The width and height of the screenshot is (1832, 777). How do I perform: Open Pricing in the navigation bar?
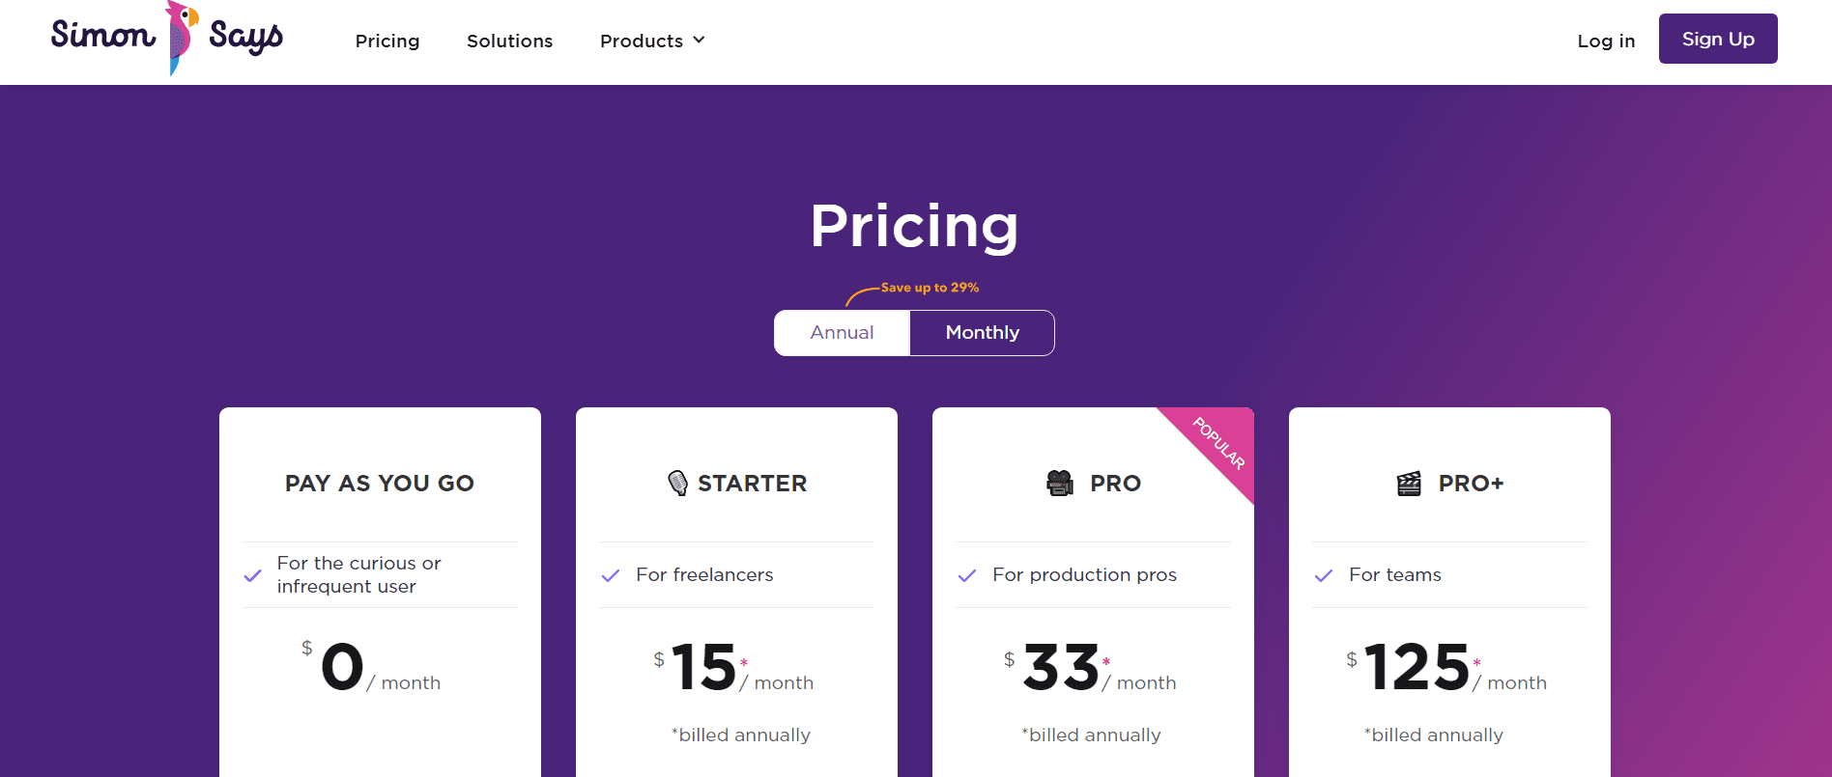click(387, 41)
